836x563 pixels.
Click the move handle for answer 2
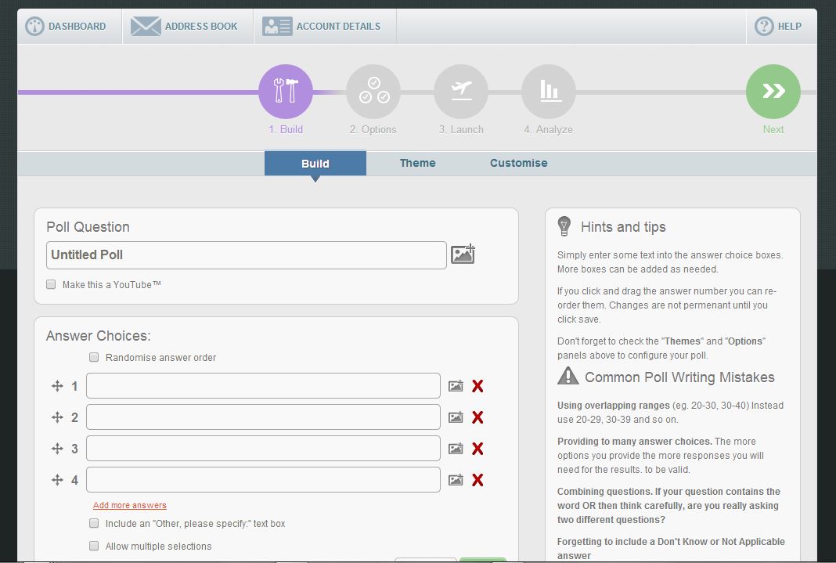click(x=57, y=417)
